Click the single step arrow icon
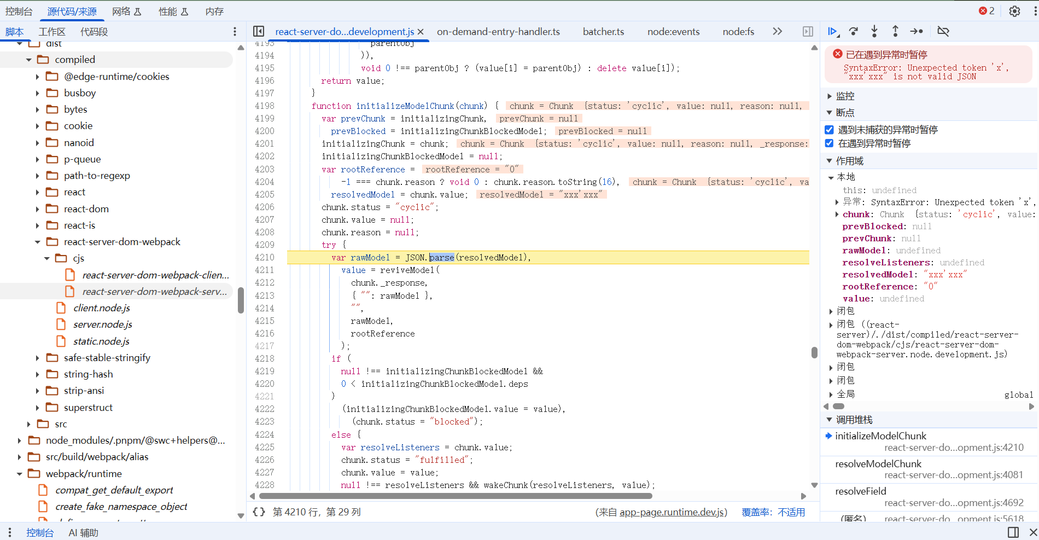Image resolution: width=1039 pixels, height=540 pixels. [x=917, y=32]
